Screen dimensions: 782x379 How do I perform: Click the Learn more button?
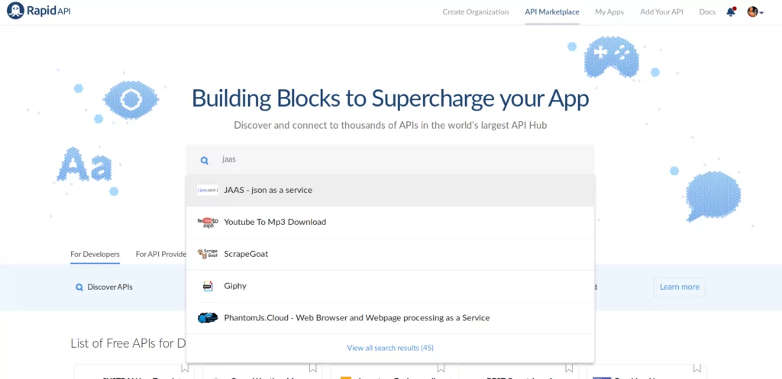(679, 287)
